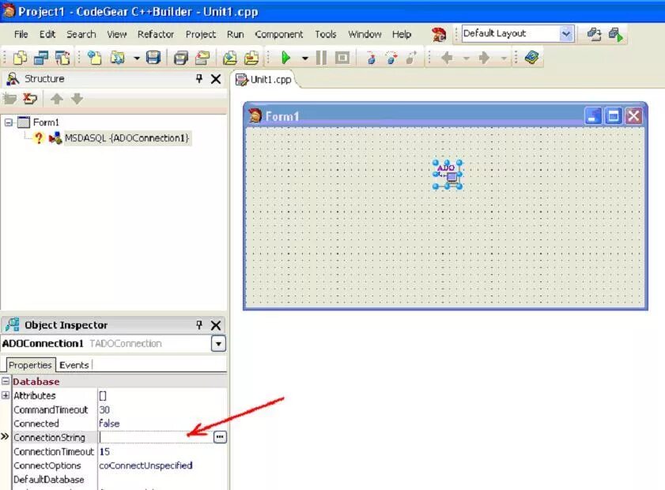
Task: Click the ConnectionString value field
Action: click(155, 437)
